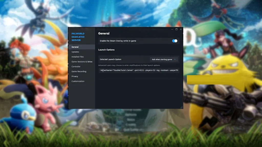Image resolution: width=262 pixels, height=147 pixels.
Task: Minimize the properties window
Action: point(172,29)
